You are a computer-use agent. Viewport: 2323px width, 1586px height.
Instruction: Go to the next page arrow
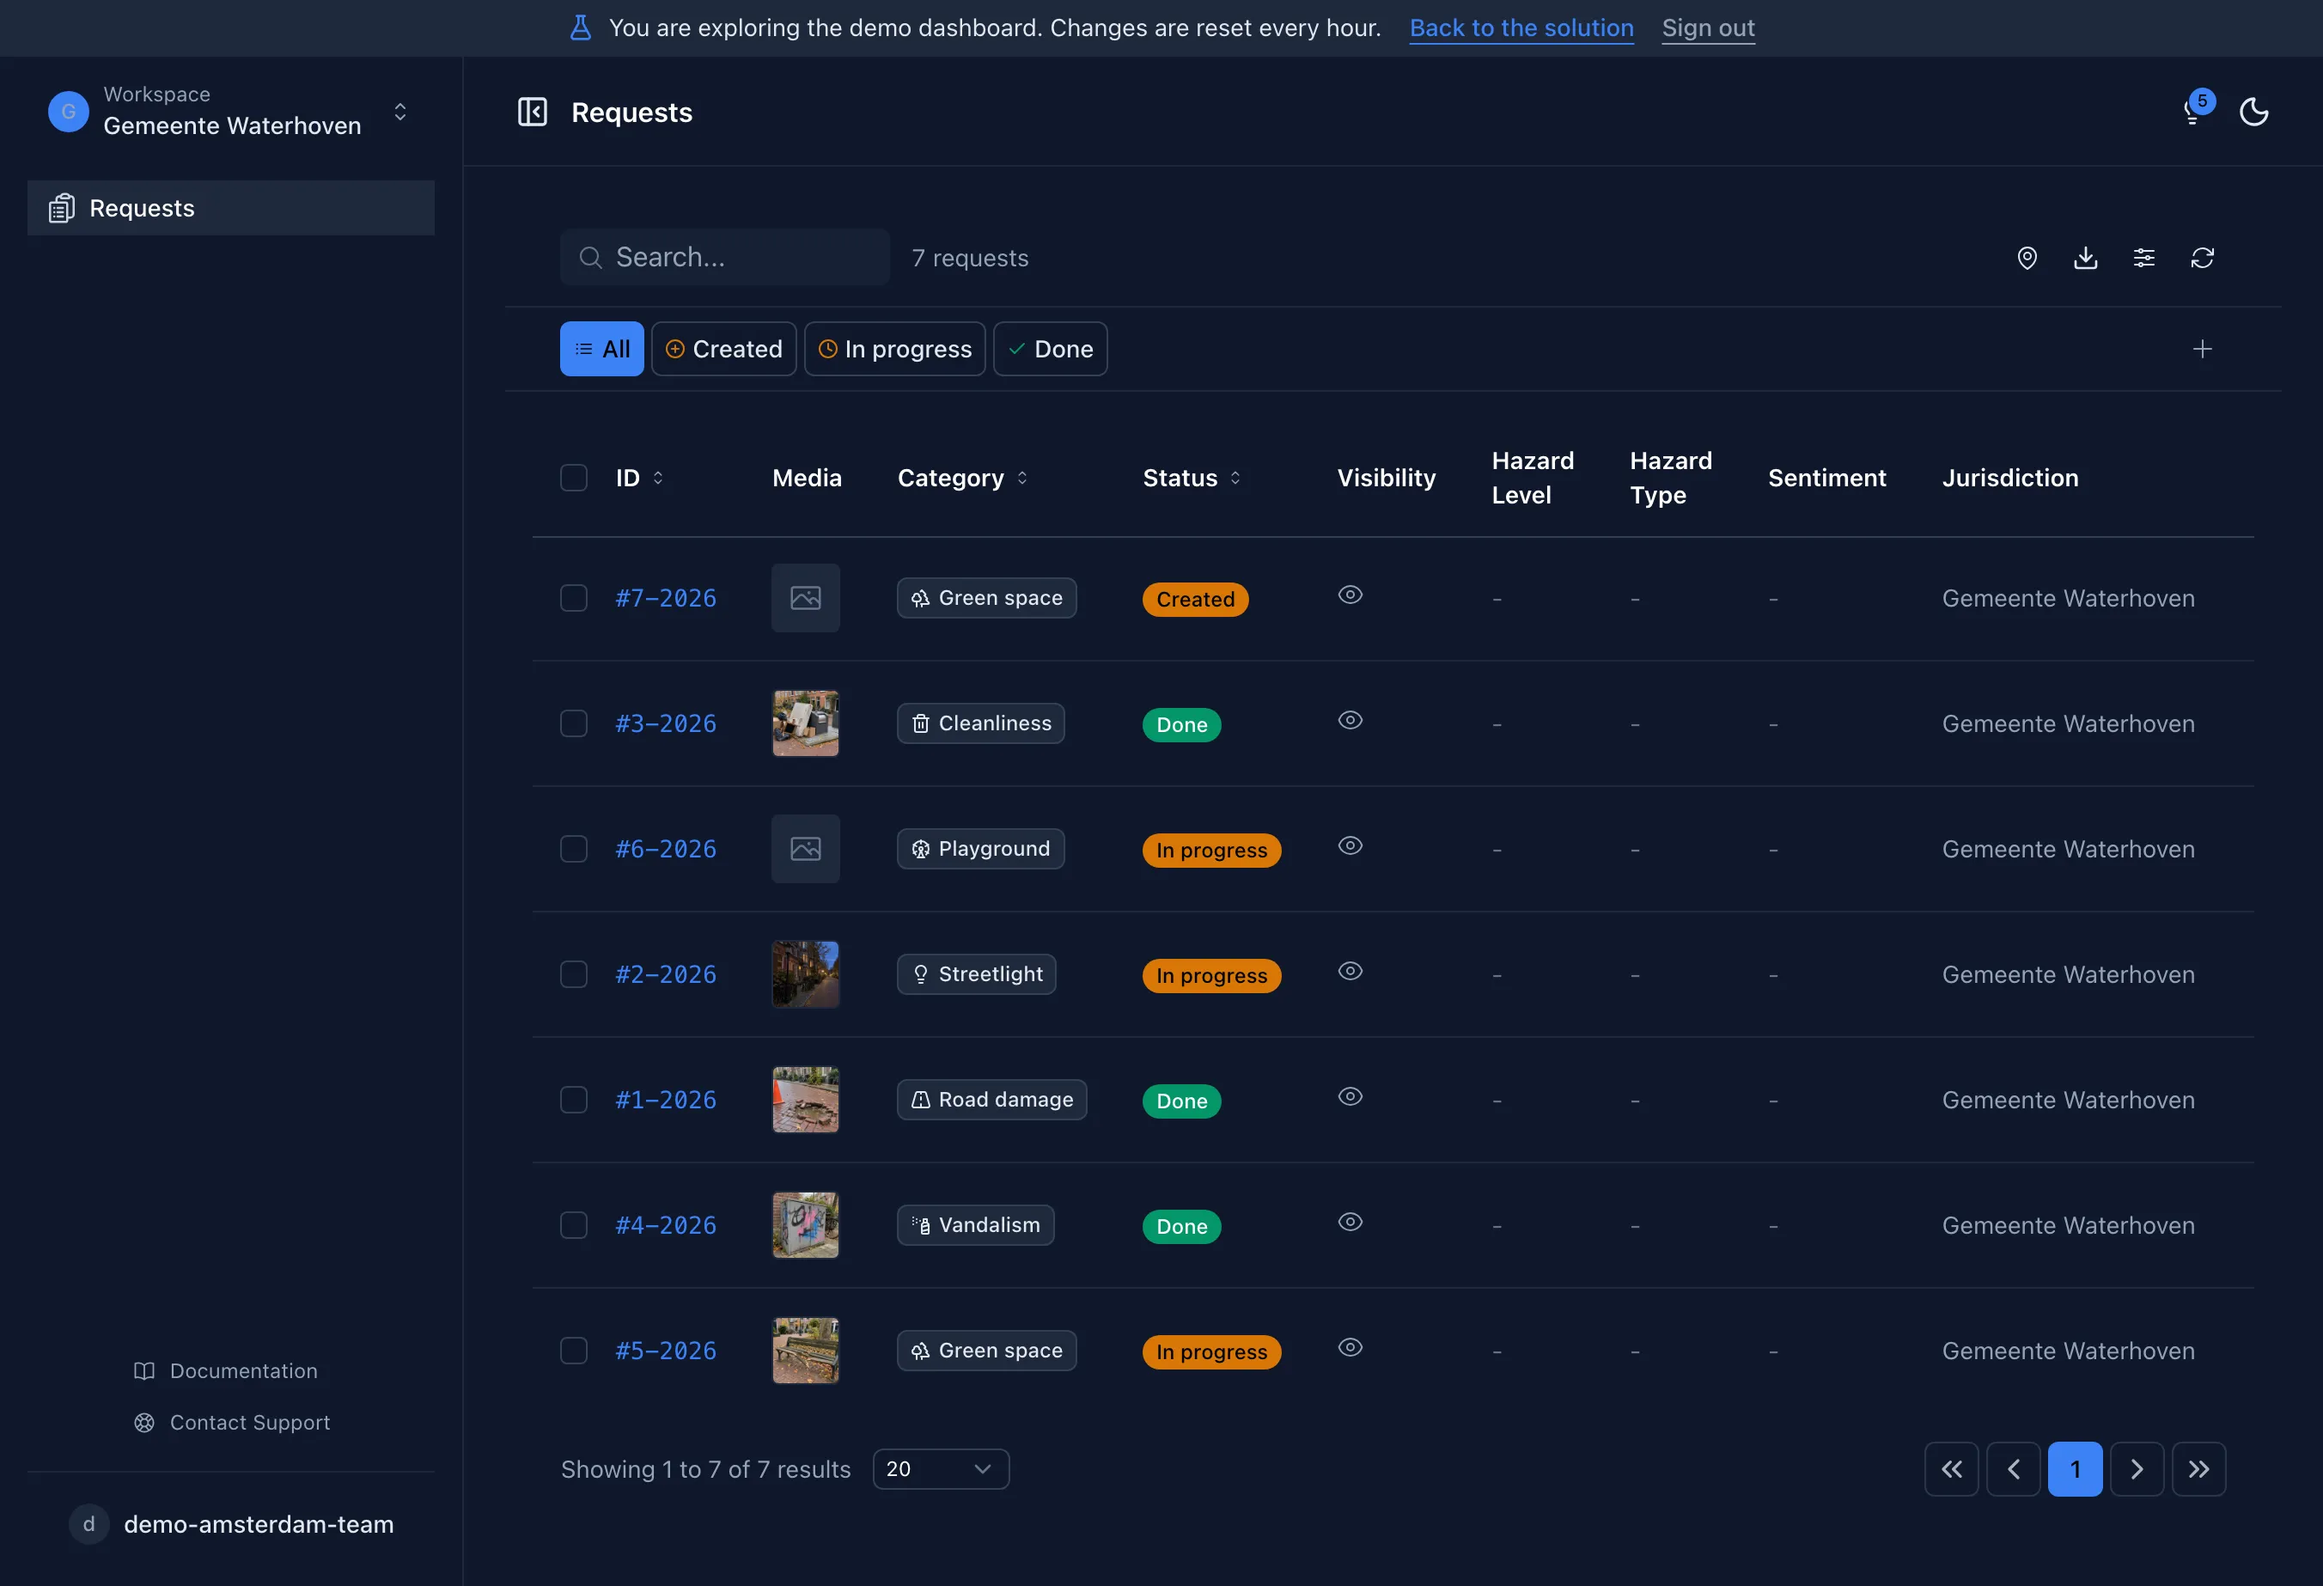(2136, 1468)
